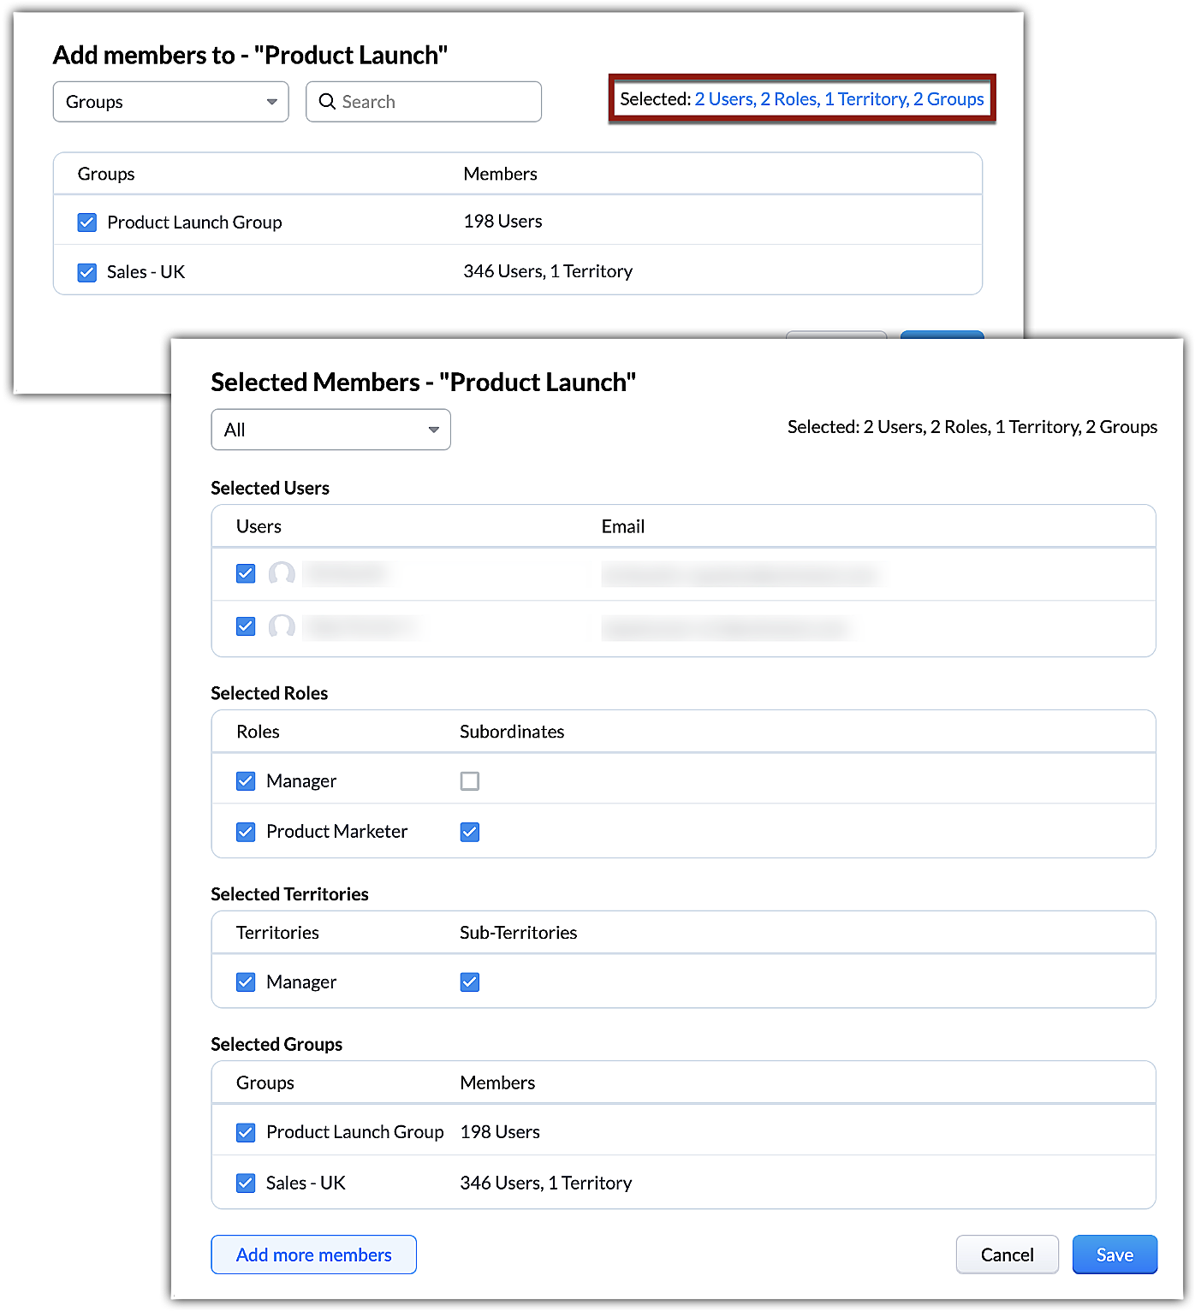Click the Members column header in Add members window
This screenshot has height=1311, width=1195.
tap(501, 174)
